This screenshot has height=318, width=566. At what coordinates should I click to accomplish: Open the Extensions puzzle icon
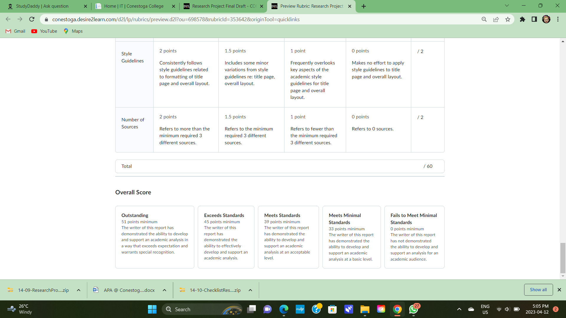click(x=522, y=19)
